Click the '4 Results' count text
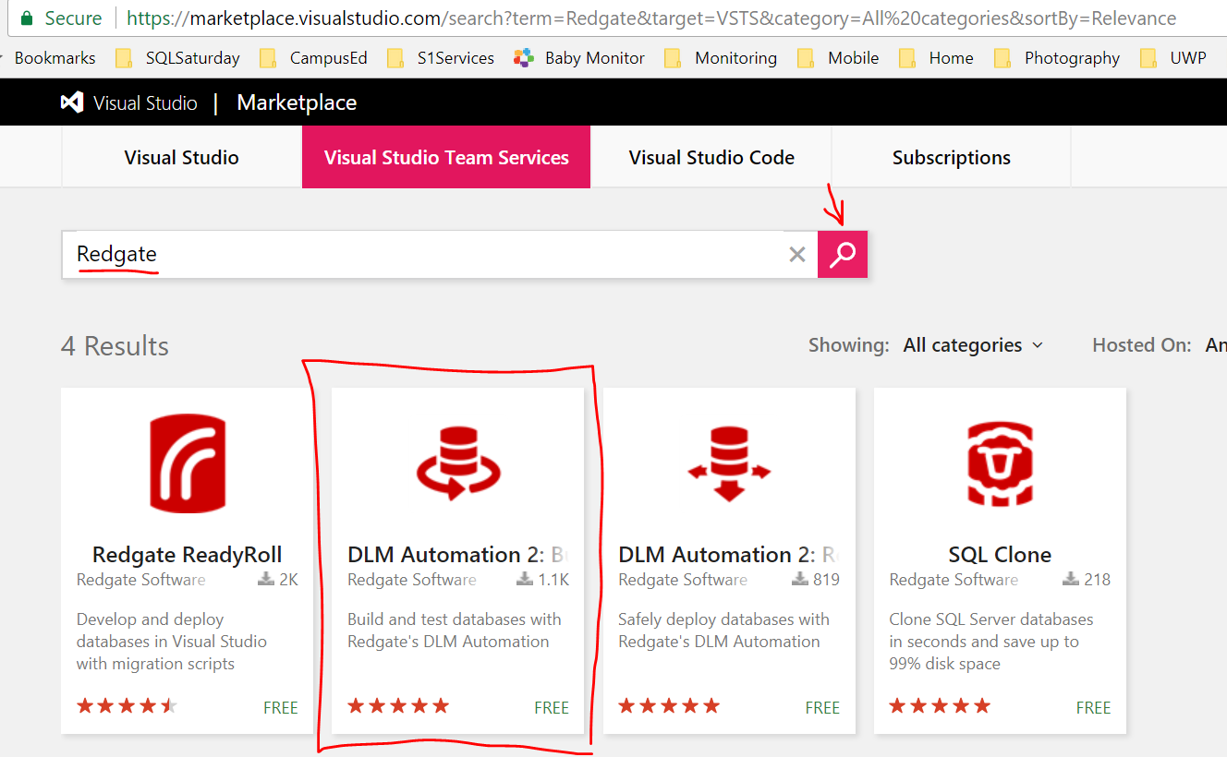The image size is (1227, 757). tap(115, 346)
